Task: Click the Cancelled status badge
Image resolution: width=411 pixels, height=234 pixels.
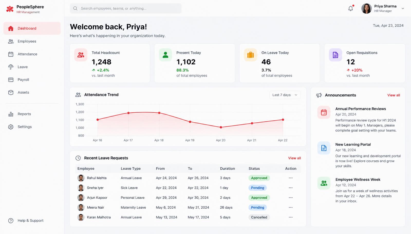Action: pos(259,217)
